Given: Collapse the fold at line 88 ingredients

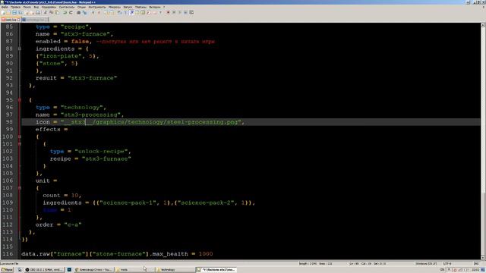Looking at the screenshot, I should pyautogui.click(x=20, y=49).
